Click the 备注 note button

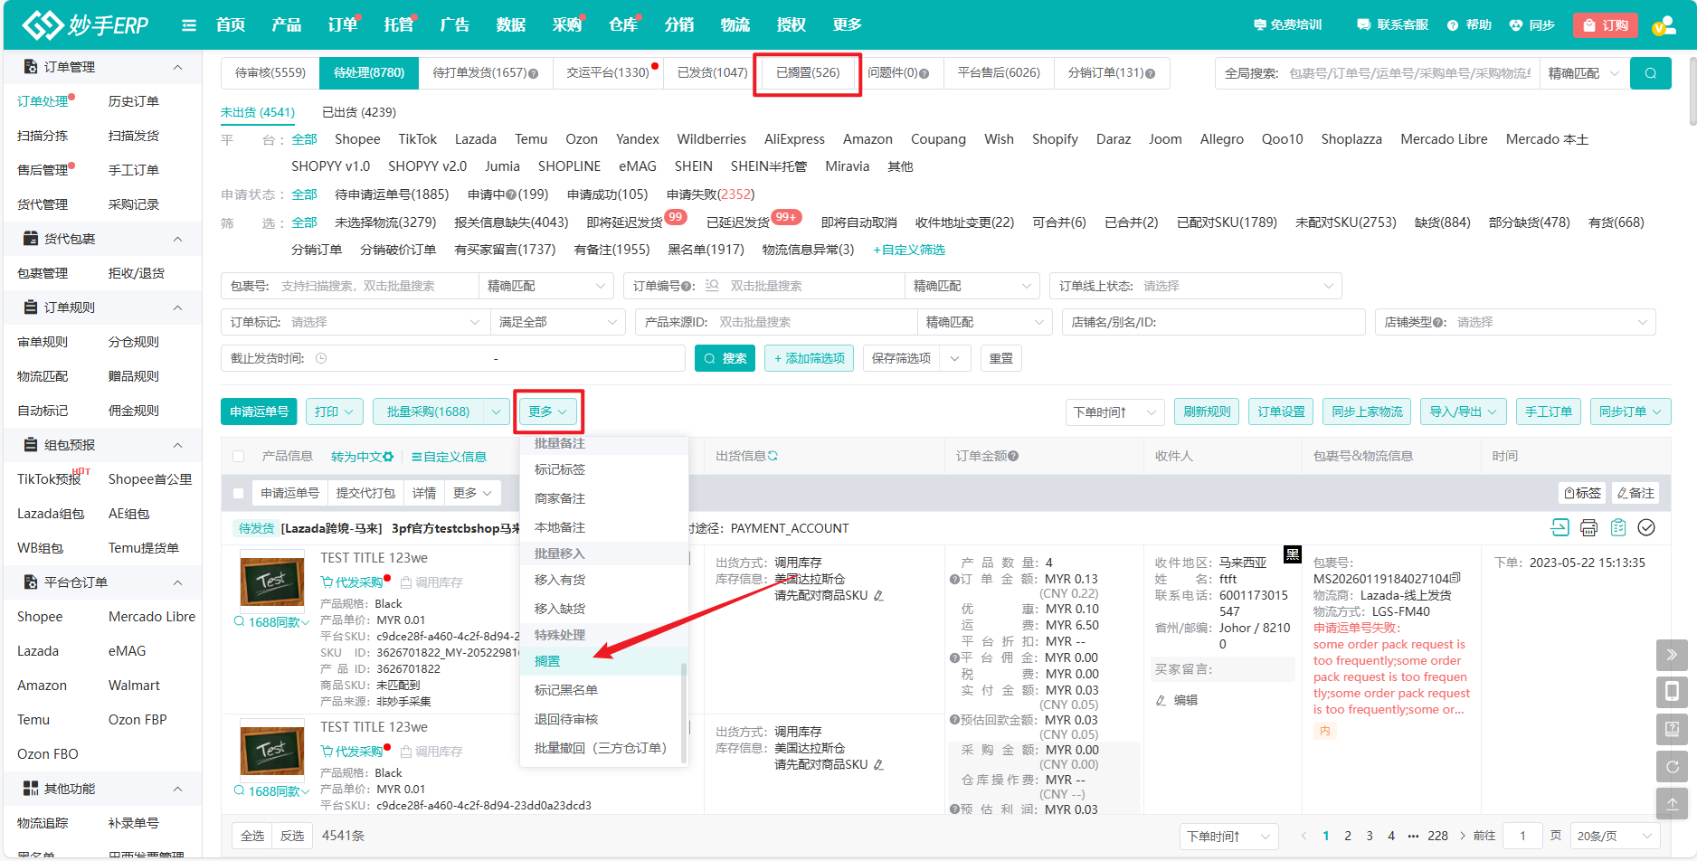point(1636,493)
